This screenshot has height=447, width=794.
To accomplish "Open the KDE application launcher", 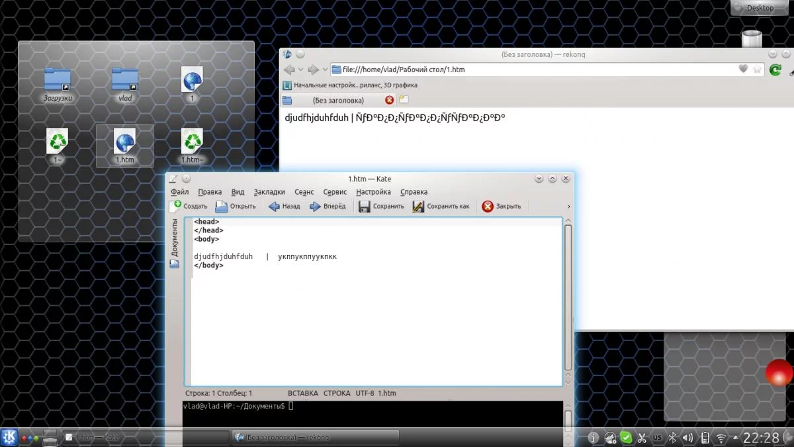I will [x=9, y=437].
